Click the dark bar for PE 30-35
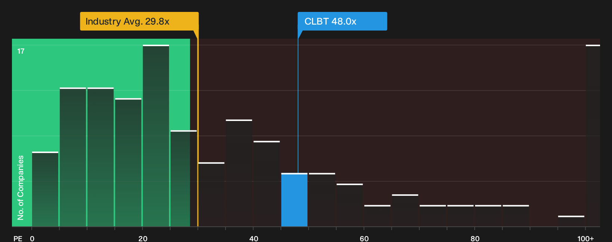This screenshot has width=612, height=242. tap(211, 194)
